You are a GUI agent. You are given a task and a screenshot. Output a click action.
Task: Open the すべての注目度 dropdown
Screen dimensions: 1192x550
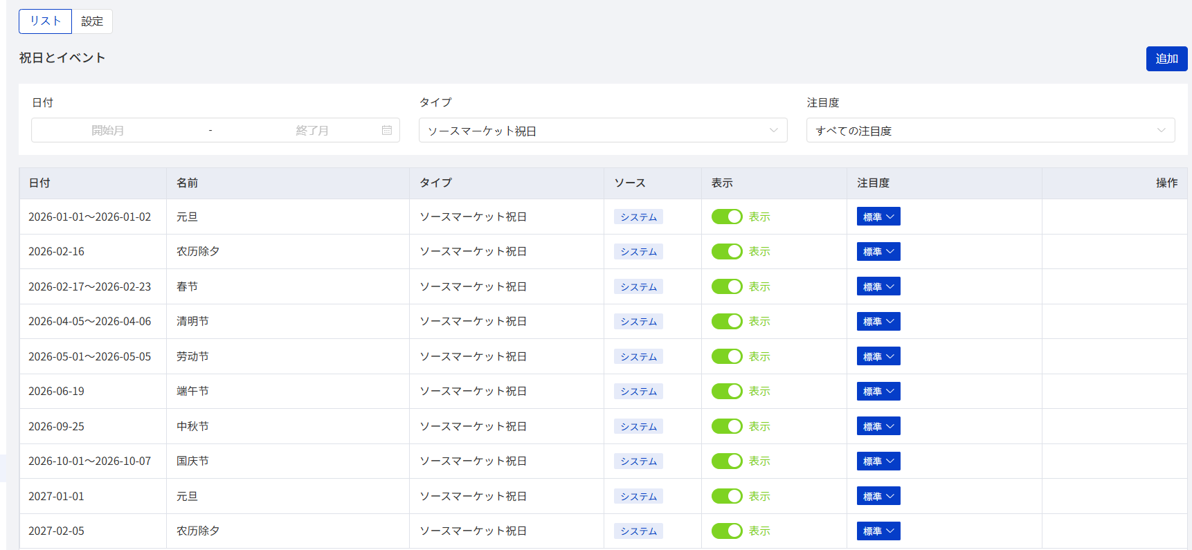coord(991,130)
